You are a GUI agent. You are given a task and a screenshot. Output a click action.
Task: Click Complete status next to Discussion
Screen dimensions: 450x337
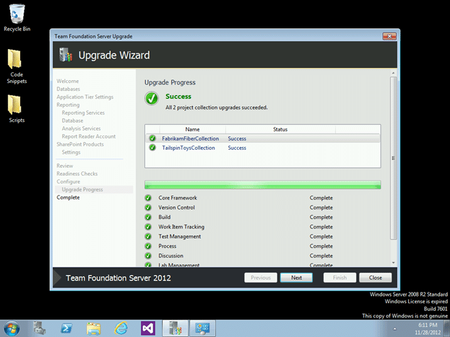click(x=321, y=256)
